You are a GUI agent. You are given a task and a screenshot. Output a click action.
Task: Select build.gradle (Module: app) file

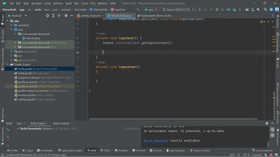(x=33, y=73)
